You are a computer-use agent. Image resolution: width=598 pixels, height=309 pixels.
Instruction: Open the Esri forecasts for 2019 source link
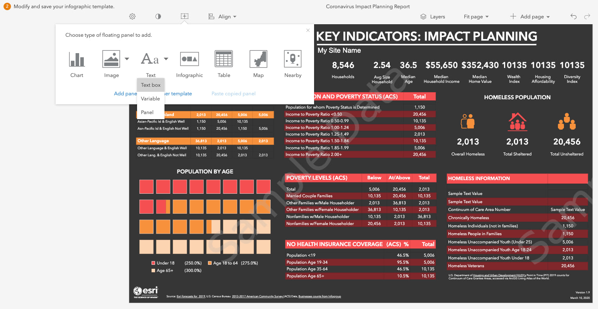pyautogui.click(x=191, y=296)
